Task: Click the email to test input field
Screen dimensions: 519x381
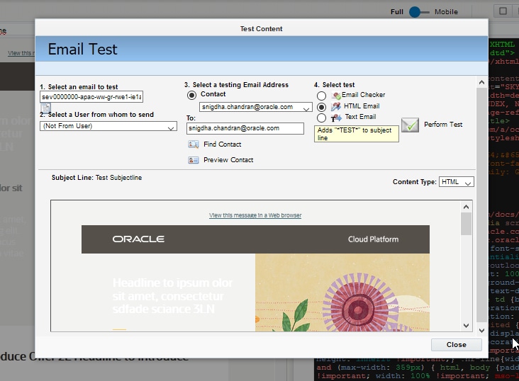Action: (x=91, y=97)
